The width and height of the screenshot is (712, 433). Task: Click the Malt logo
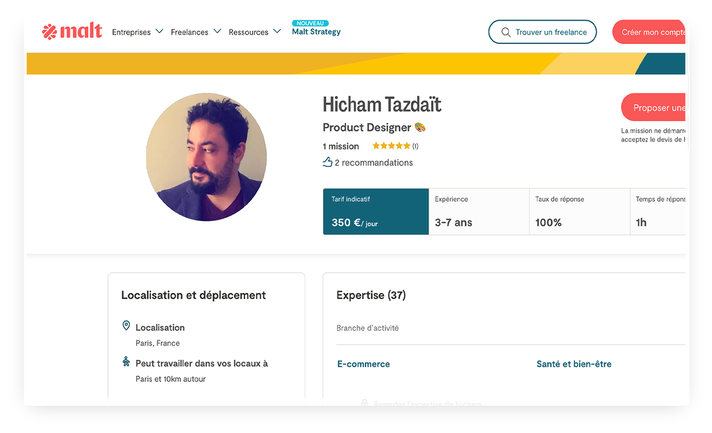tap(72, 31)
